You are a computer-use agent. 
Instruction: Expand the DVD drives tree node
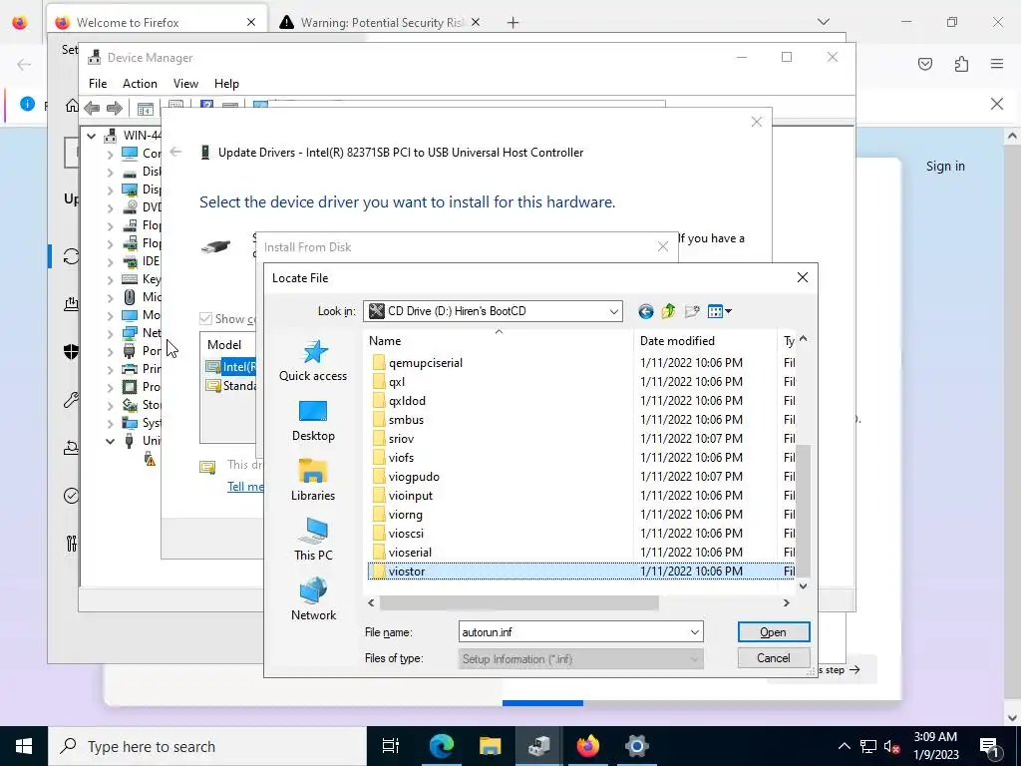[x=110, y=208]
